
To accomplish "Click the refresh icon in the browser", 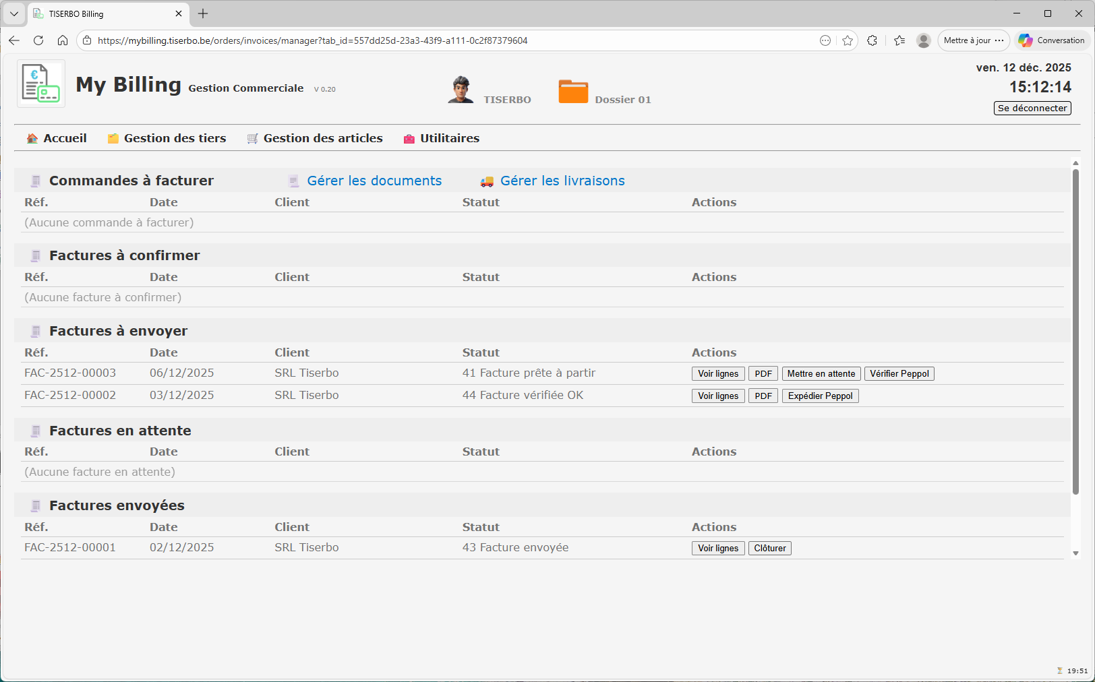I will pyautogui.click(x=38, y=40).
